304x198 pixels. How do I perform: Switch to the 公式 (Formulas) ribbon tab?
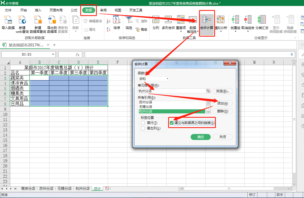point(74,10)
